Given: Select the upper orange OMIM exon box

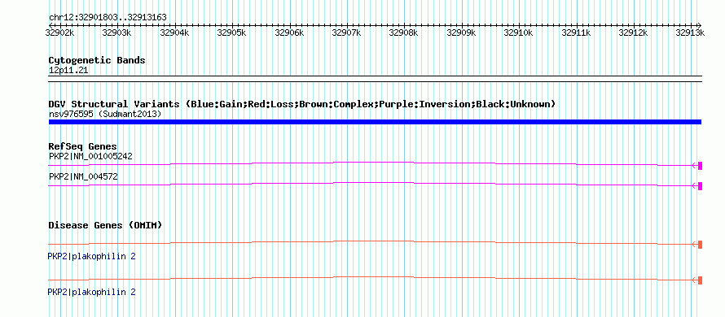Looking at the screenshot, I should (700, 245).
